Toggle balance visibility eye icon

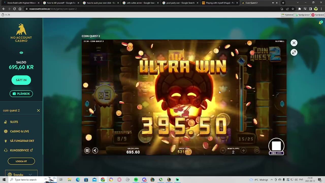[x=21, y=53]
